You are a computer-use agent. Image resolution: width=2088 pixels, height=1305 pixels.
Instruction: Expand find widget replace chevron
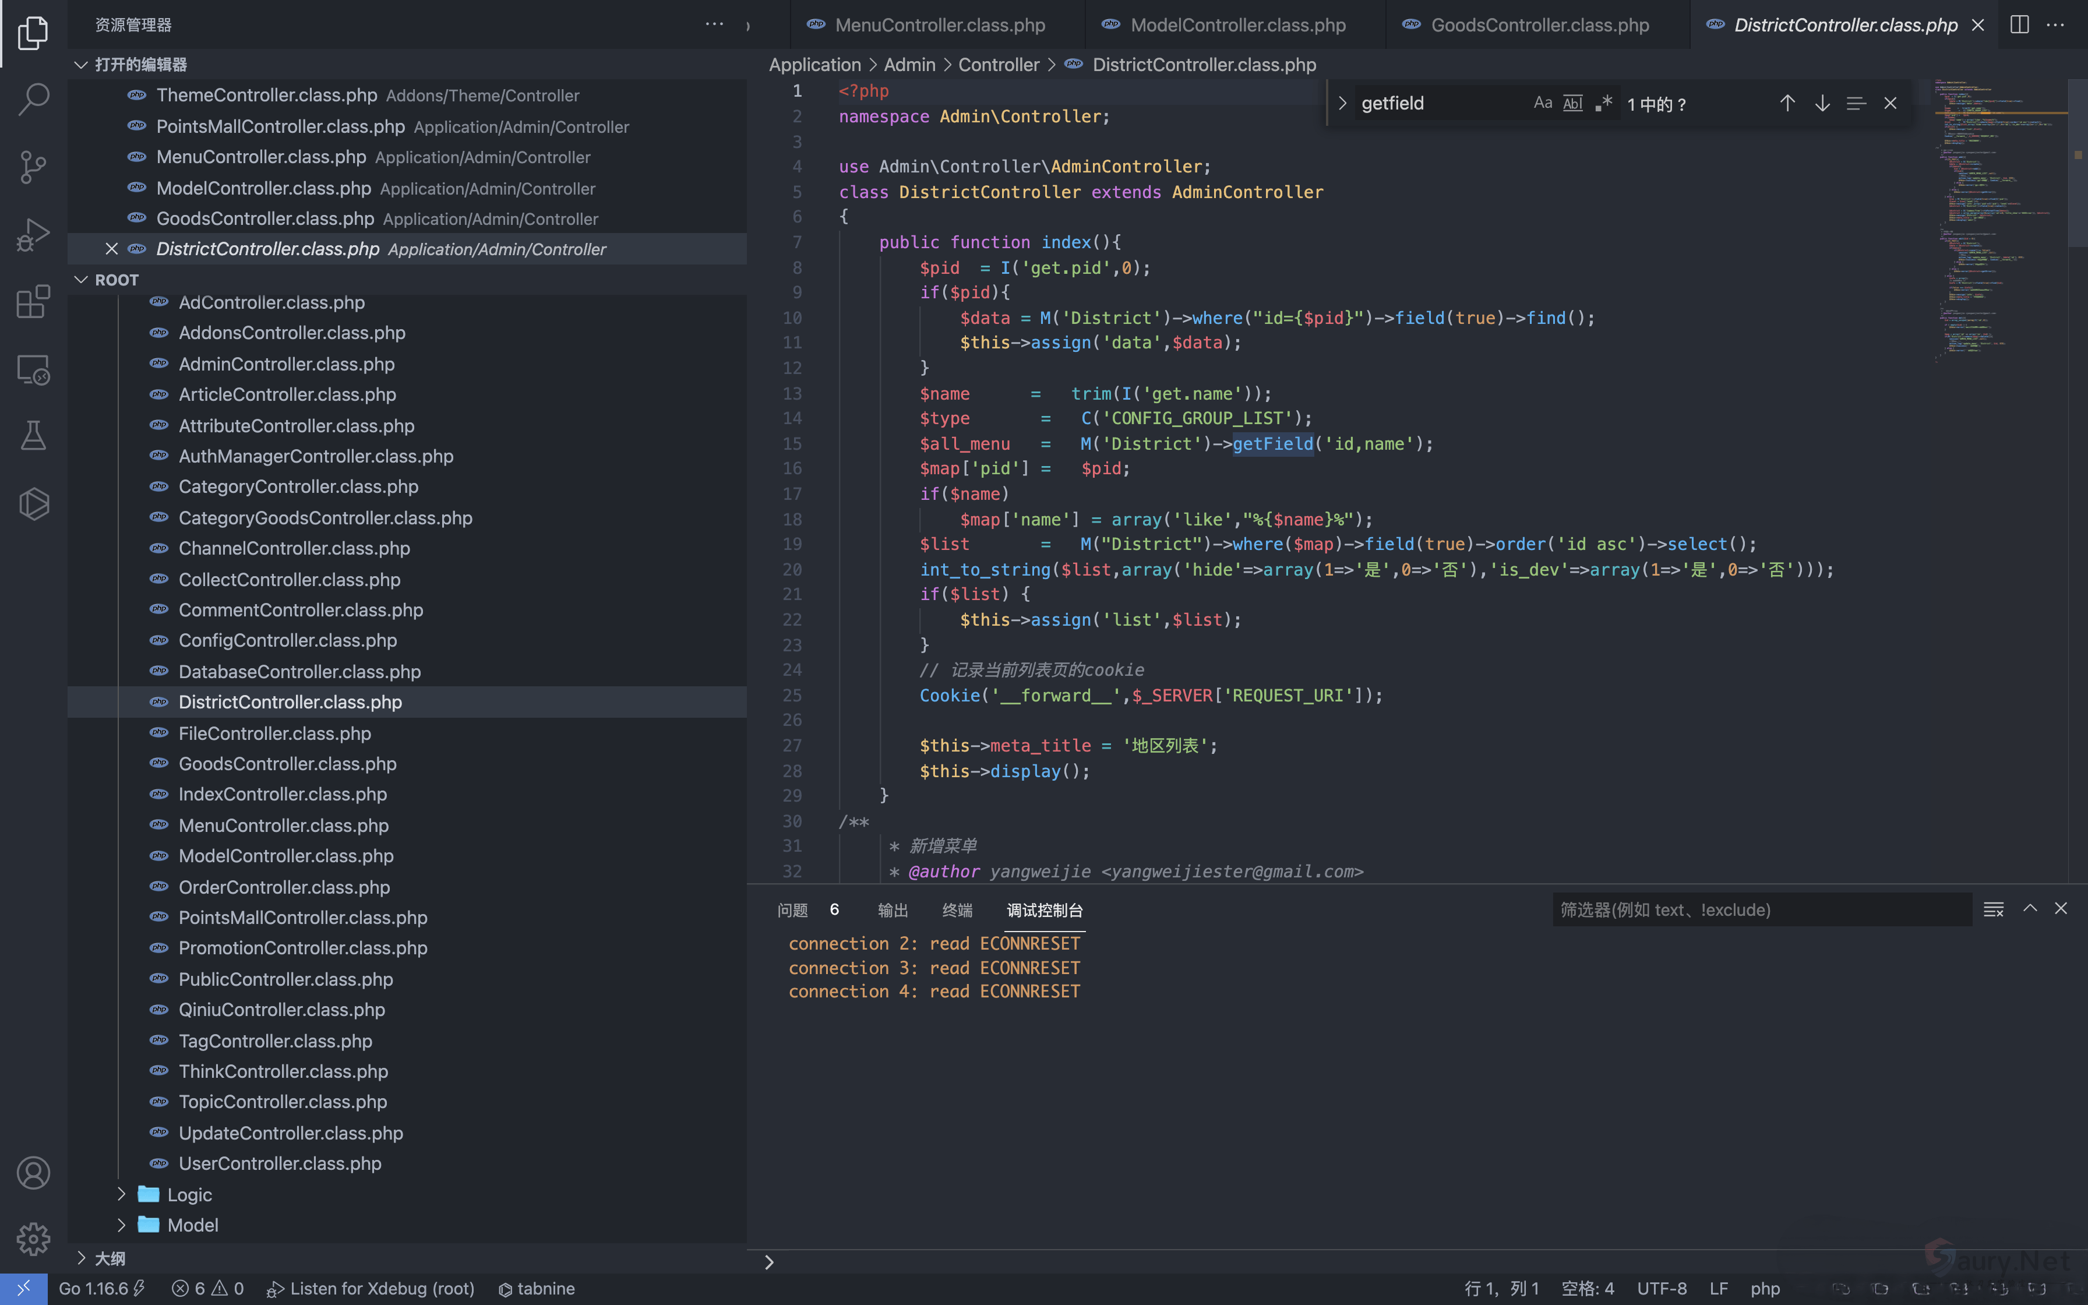click(1342, 104)
